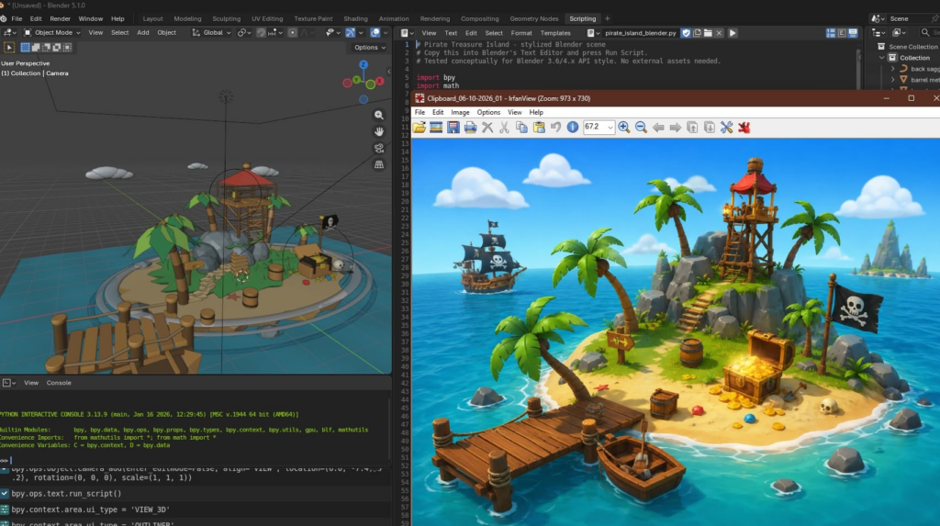Open IrfanView's Image menu
This screenshot has height=526, width=940.
coord(460,112)
